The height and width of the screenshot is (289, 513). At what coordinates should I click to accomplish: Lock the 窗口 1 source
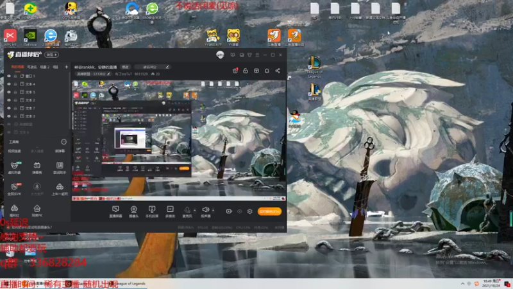pyautogui.click(x=15, y=76)
